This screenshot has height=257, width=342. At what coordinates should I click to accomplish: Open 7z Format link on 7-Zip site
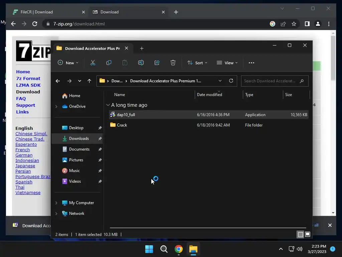[x=28, y=78]
